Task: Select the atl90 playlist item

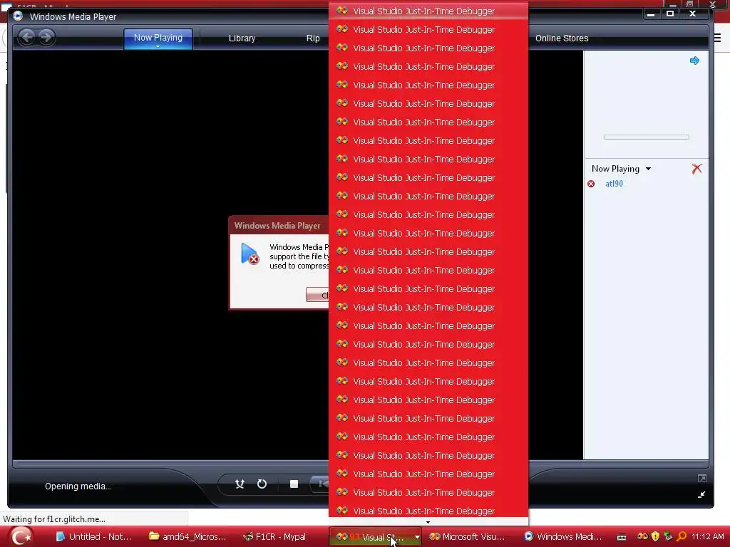Action: (614, 184)
